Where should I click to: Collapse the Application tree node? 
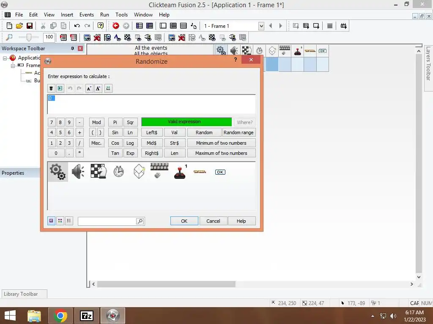(5, 58)
